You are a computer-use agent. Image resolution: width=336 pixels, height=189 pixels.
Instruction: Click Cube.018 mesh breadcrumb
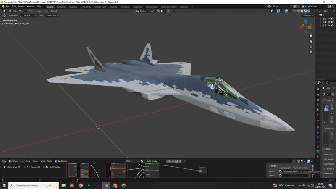[35, 167]
